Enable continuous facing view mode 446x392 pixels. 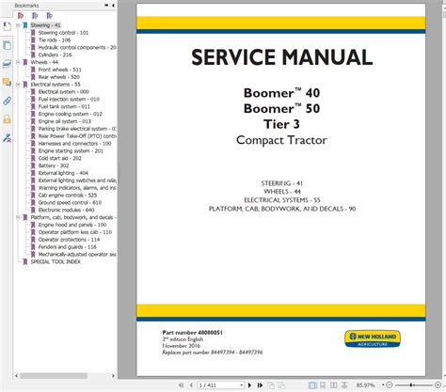(x=344, y=385)
